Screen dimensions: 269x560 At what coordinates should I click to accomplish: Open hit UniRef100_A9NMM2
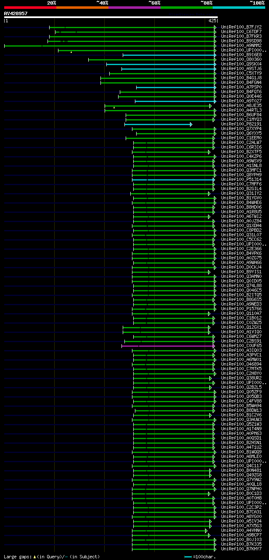tap(241, 46)
